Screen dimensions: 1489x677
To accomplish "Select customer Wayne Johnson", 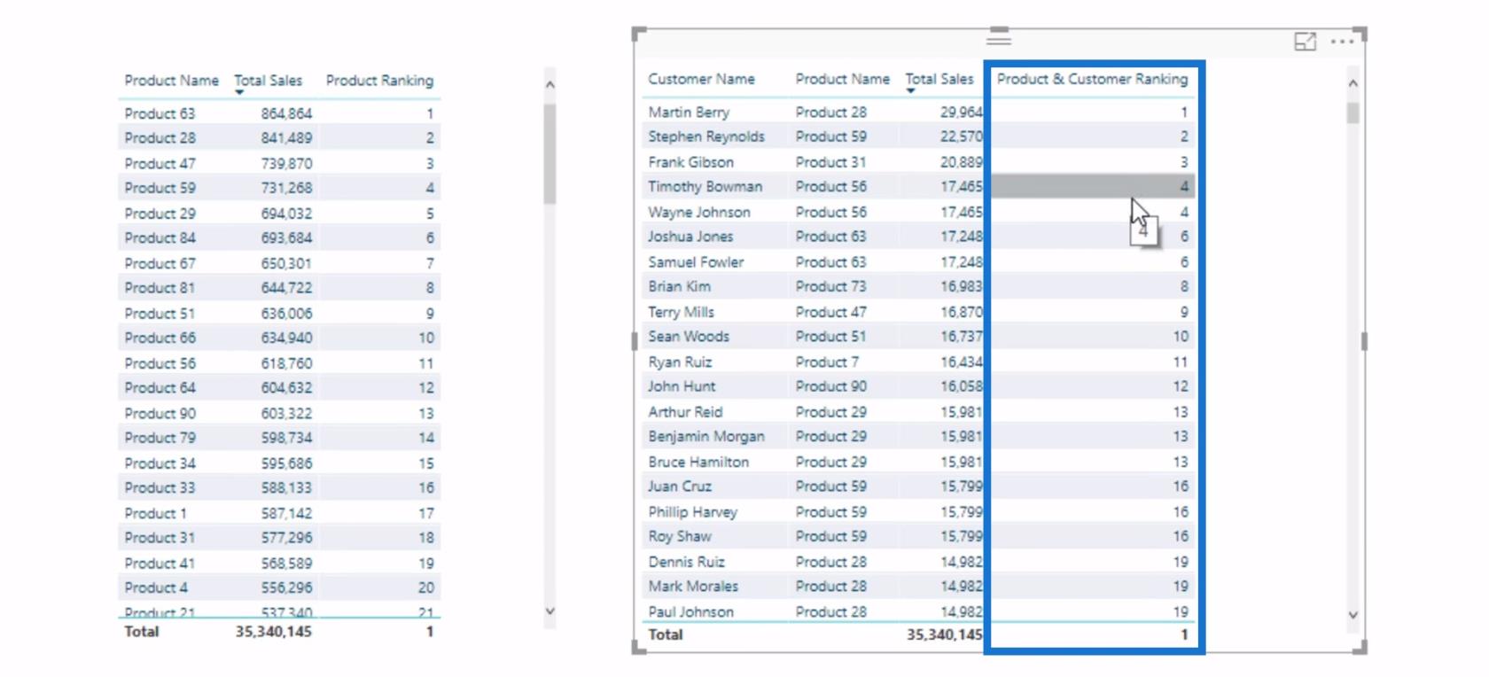I will 699,213.
